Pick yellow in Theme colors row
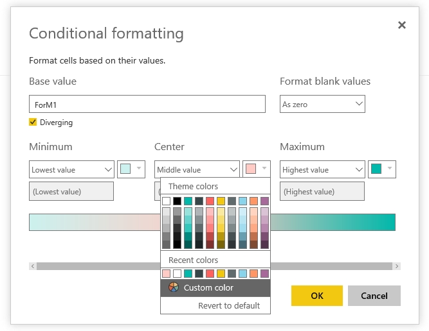 click(x=221, y=201)
